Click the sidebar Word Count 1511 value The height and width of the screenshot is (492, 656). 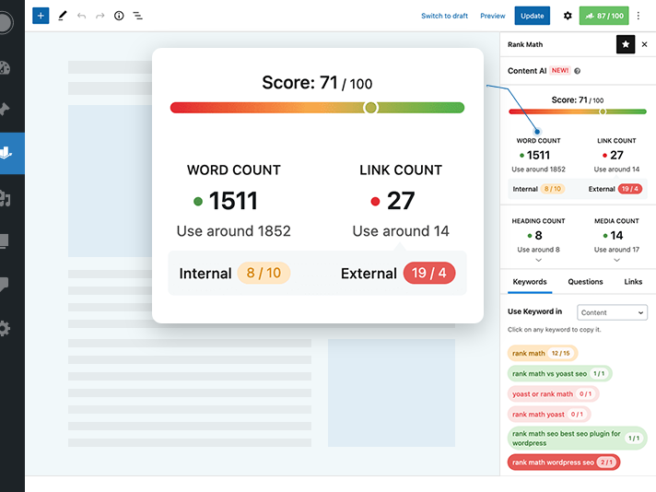[x=538, y=155]
